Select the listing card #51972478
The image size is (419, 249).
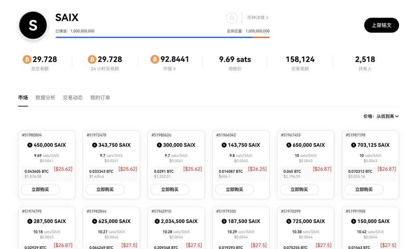111,164
